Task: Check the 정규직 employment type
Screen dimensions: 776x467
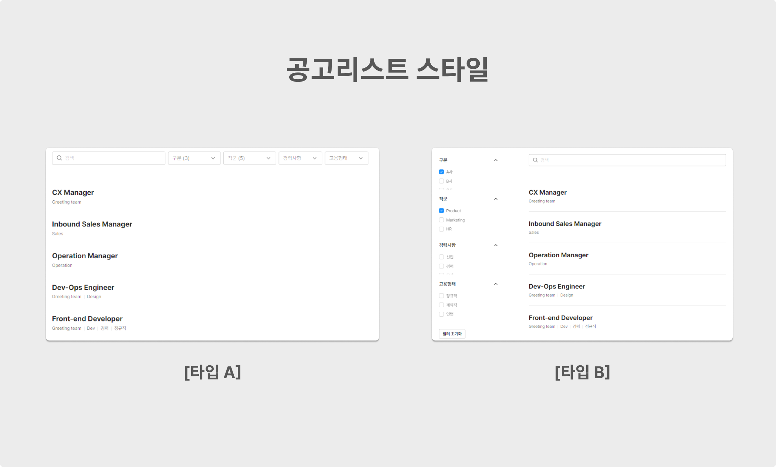Action: click(441, 296)
